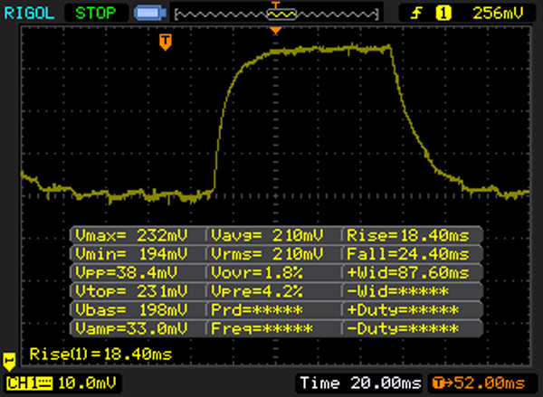
Task: Click the Vtop= 231mV measurement
Action: (x=131, y=291)
